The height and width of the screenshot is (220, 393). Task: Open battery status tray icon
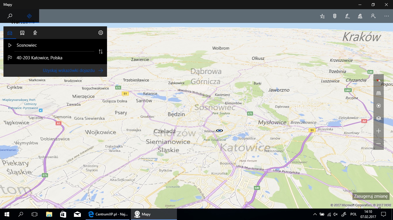322,214
